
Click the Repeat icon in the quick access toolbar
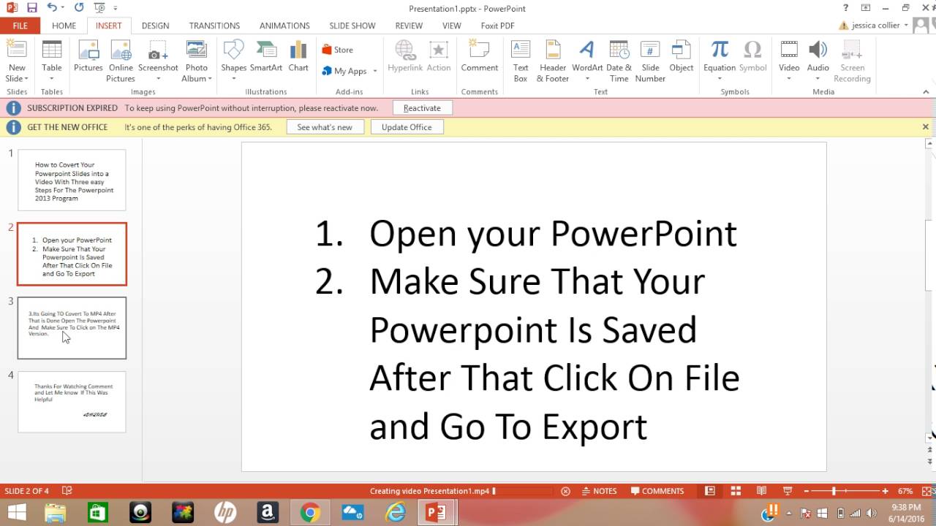79,8
